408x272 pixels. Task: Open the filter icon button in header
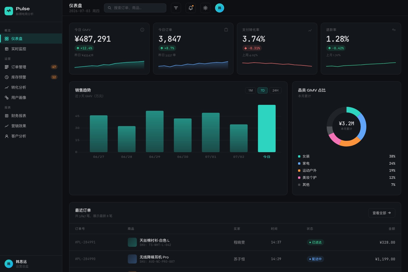click(176, 8)
